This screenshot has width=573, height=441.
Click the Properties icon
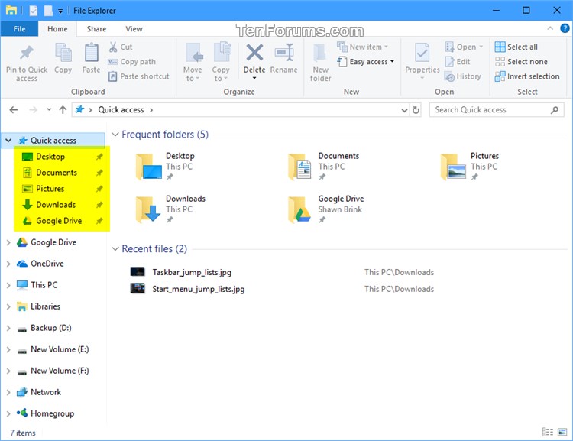point(422,53)
